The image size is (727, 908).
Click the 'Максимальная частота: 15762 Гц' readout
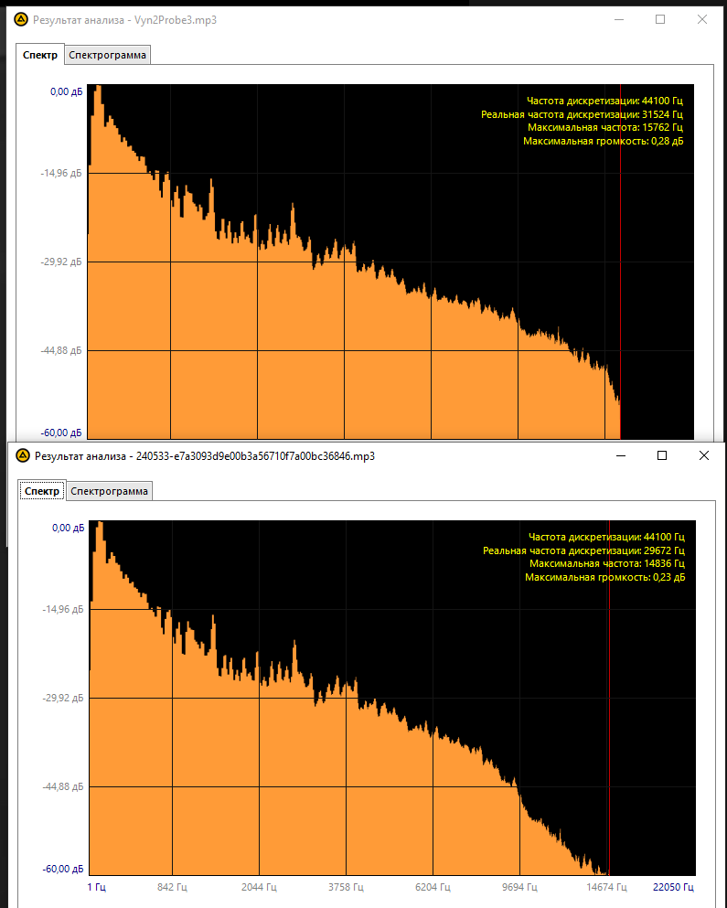pos(605,127)
